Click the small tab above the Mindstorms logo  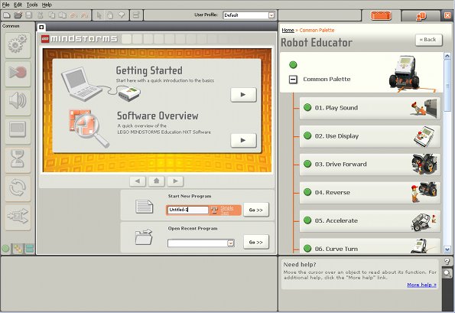(x=41, y=28)
